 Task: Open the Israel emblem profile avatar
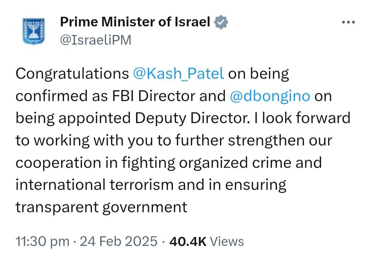[34, 31]
